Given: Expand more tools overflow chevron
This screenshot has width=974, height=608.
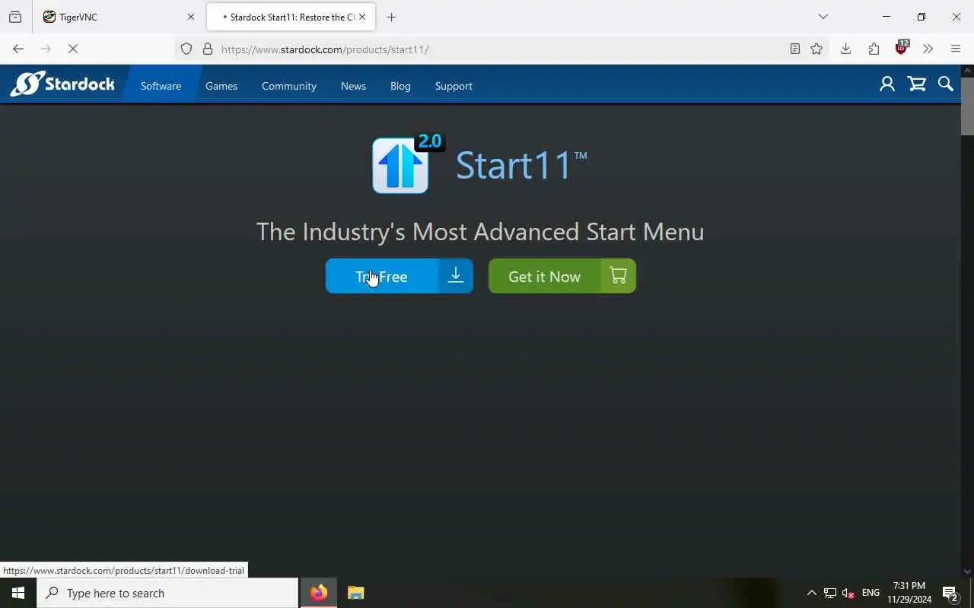Looking at the screenshot, I should [x=928, y=49].
